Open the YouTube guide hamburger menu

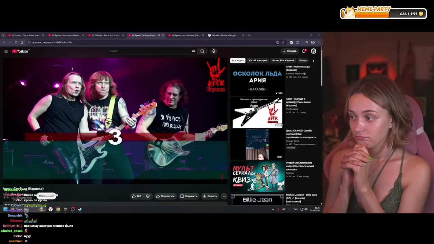pyautogui.click(x=6, y=51)
